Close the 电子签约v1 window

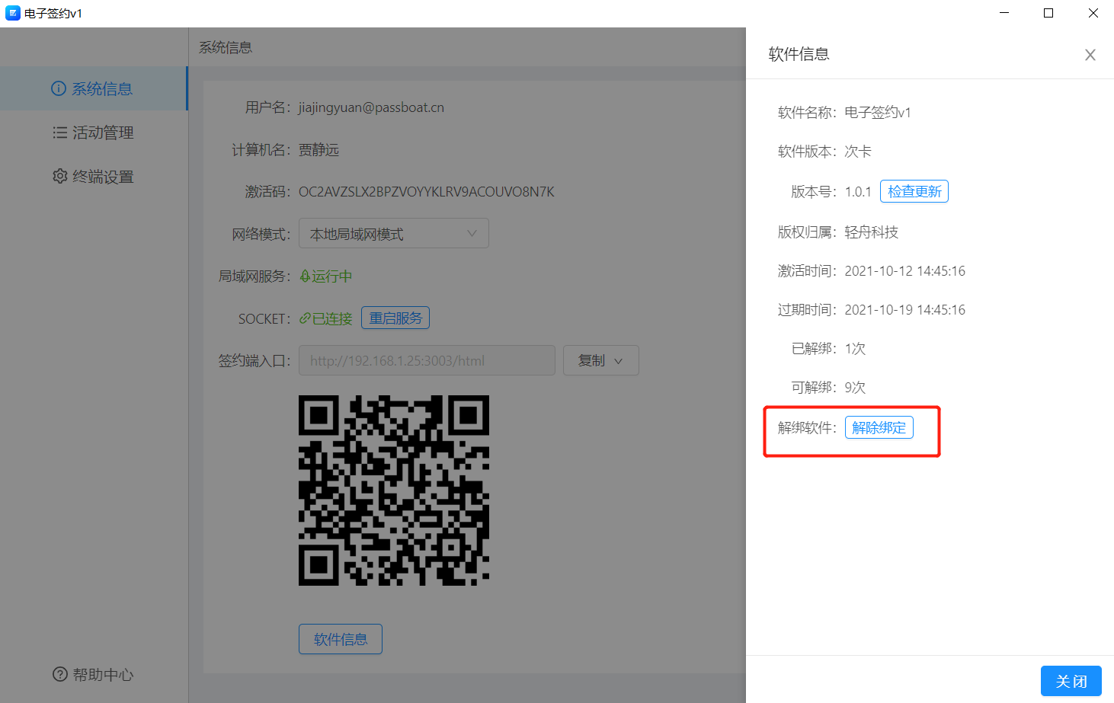[1093, 13]
